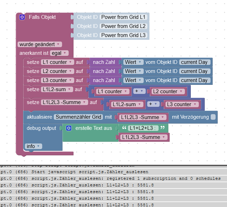The height and width of the screenshot is (207, 227).
Task: Open L1 counter operand dropdown in the addition block
Action: pos(112,91)
